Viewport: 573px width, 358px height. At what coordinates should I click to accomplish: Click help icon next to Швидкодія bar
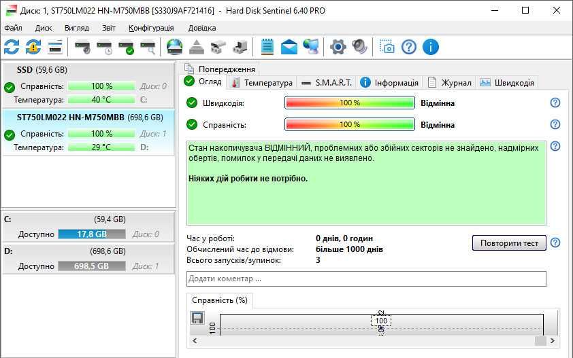(x=555, y=103)
